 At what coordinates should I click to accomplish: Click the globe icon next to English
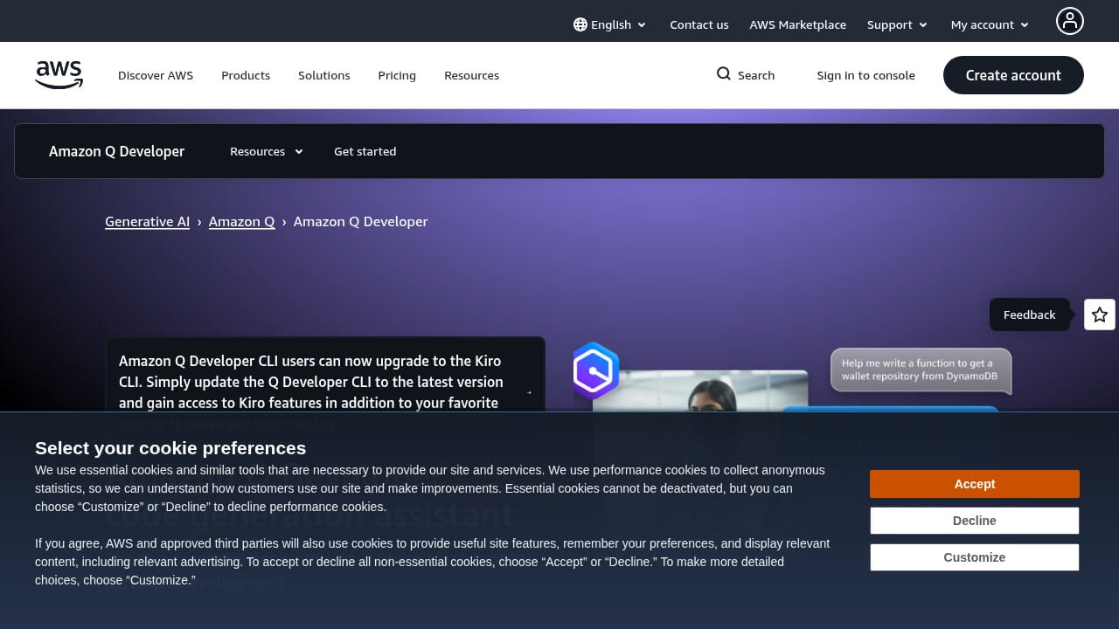click(x=580, y=24)
